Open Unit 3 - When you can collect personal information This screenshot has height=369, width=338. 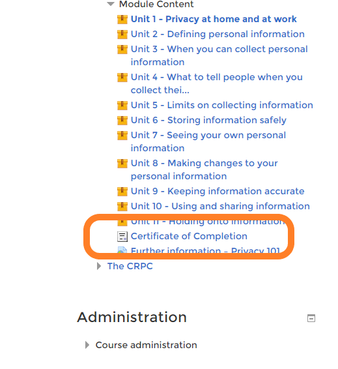(x=219, y=55)
